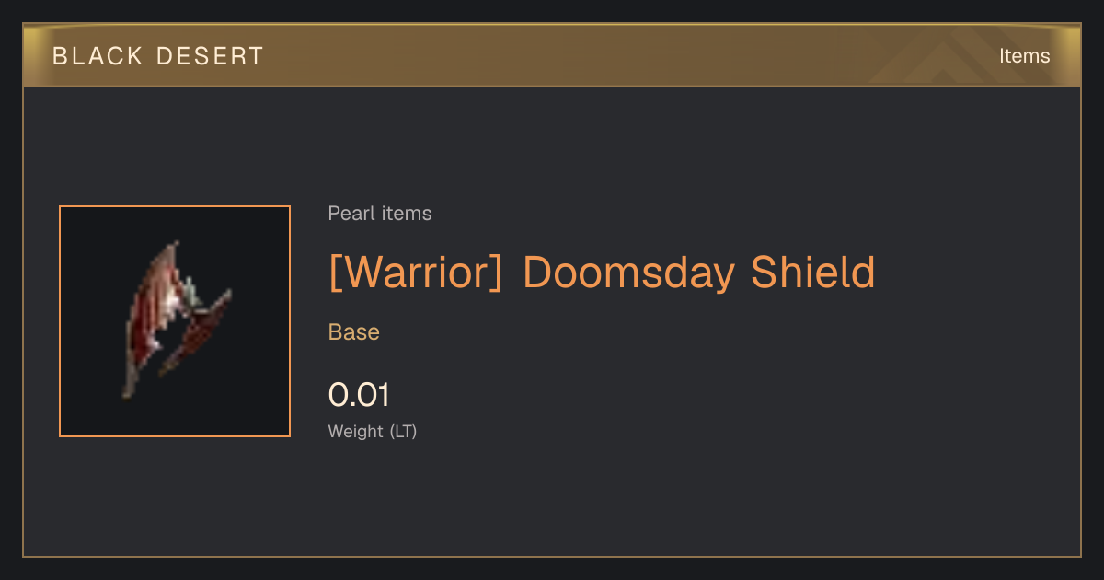Select the Pearl items category label
1104x580 pixels.
[x=380, y=214]
